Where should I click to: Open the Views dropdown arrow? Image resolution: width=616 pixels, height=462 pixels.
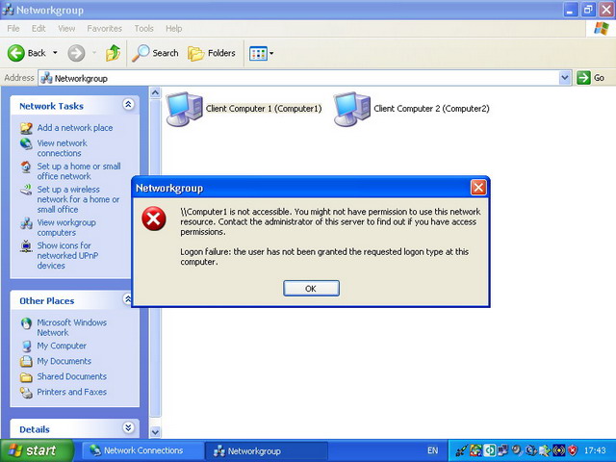point(271,54)
